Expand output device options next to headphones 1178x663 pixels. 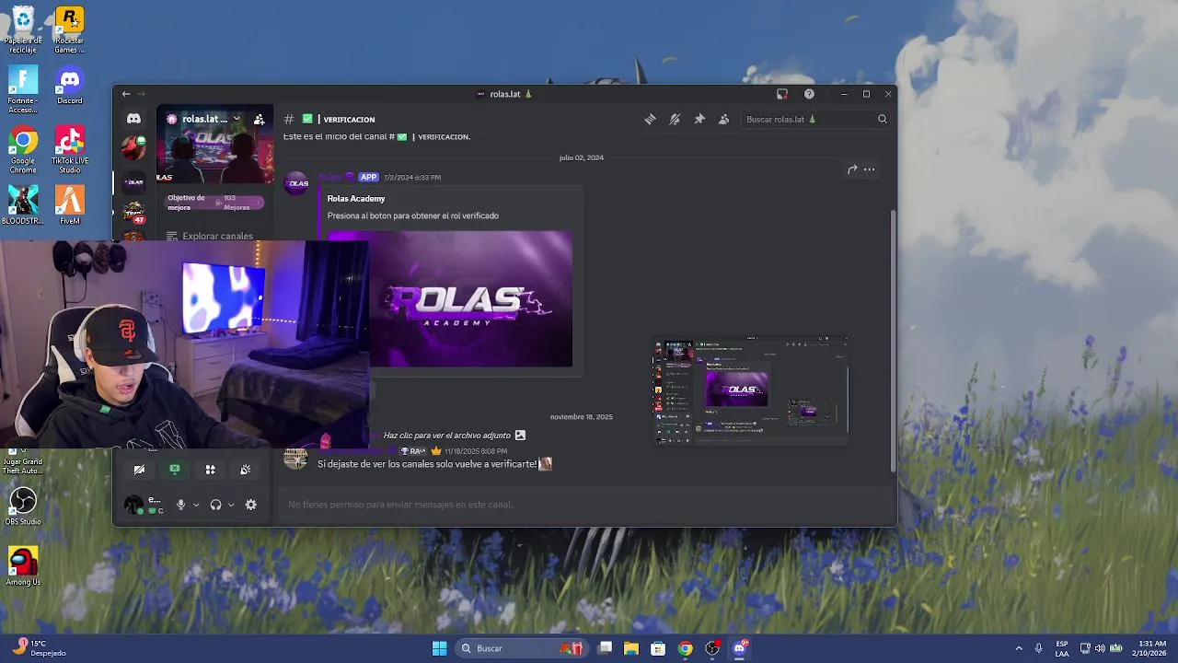(x=231, y=505)
